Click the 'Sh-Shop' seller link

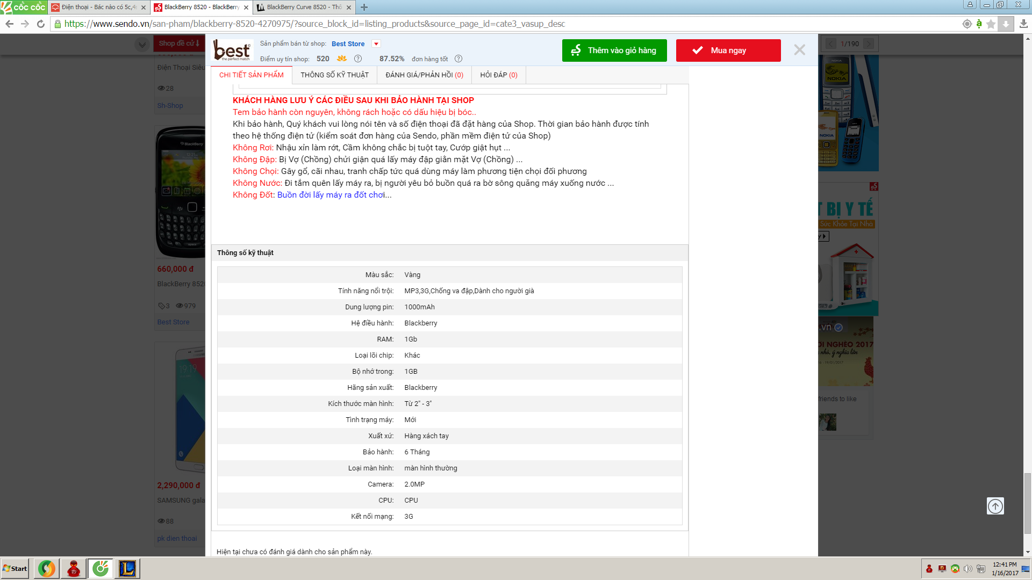coord(170,106)
